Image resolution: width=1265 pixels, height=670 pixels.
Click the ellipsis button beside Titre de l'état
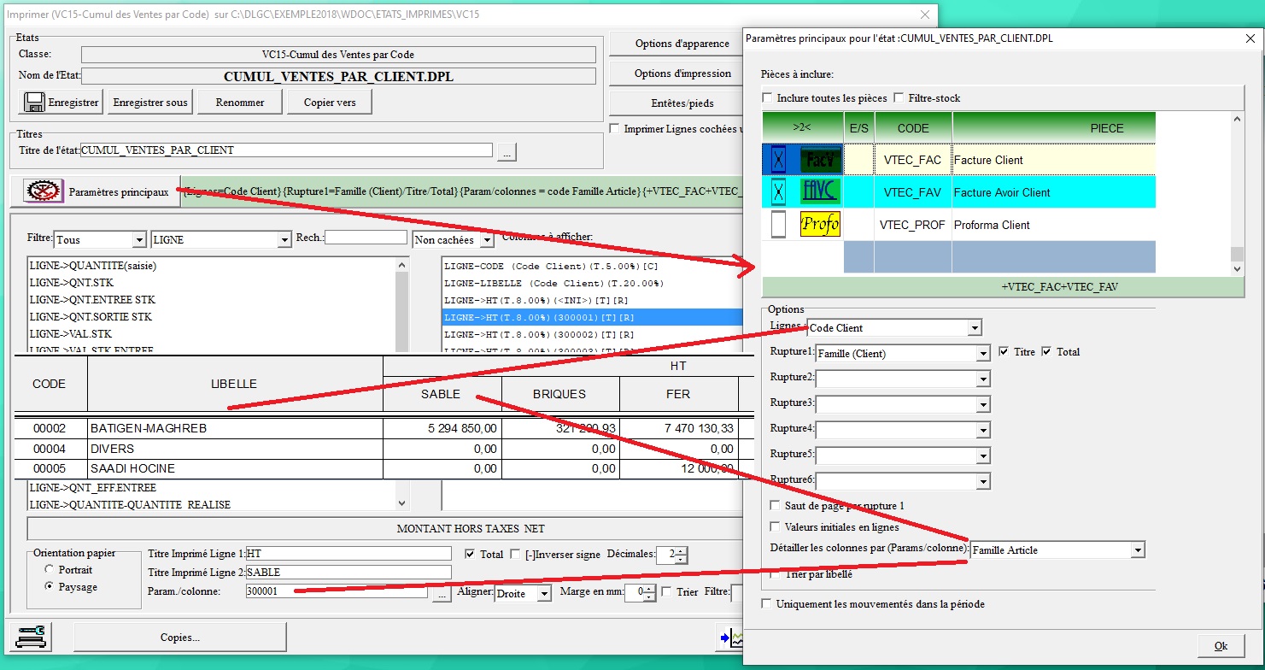pyautogui.click(x=507, y=151)
